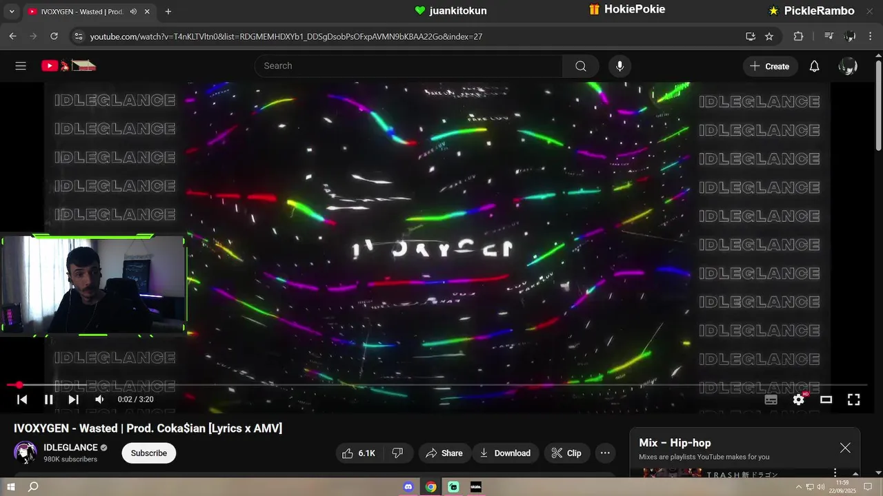
Task: Open the clock showing 11:59
Action: coord(842,486)
